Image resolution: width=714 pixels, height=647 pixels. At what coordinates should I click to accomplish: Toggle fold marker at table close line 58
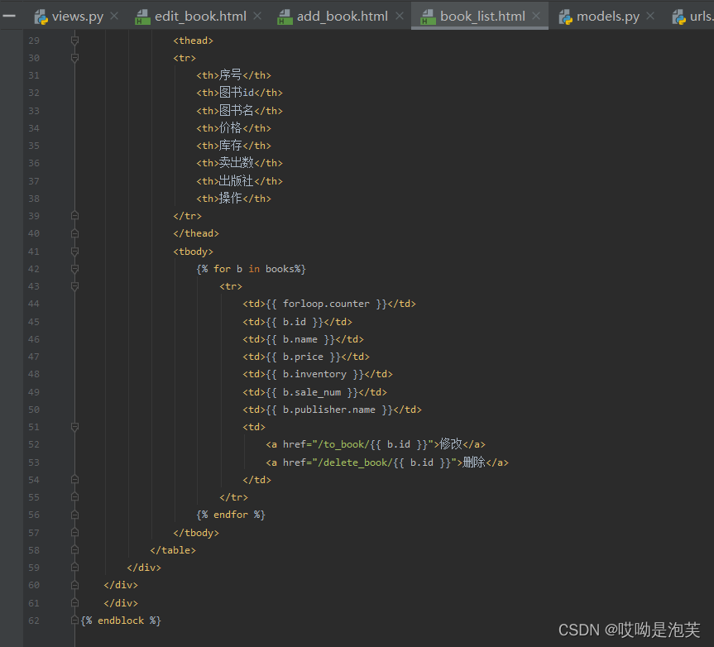[x=74, y=550]
